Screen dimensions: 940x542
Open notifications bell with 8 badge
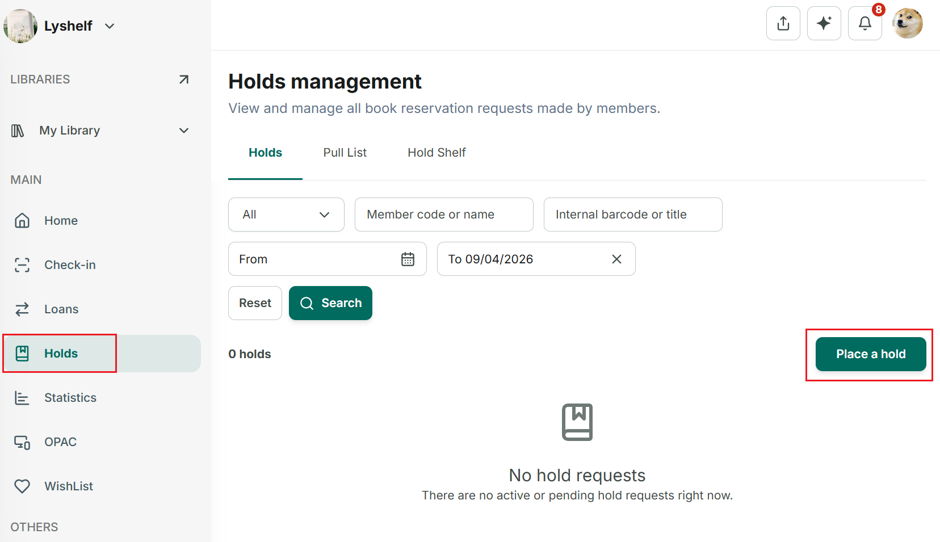865,23
